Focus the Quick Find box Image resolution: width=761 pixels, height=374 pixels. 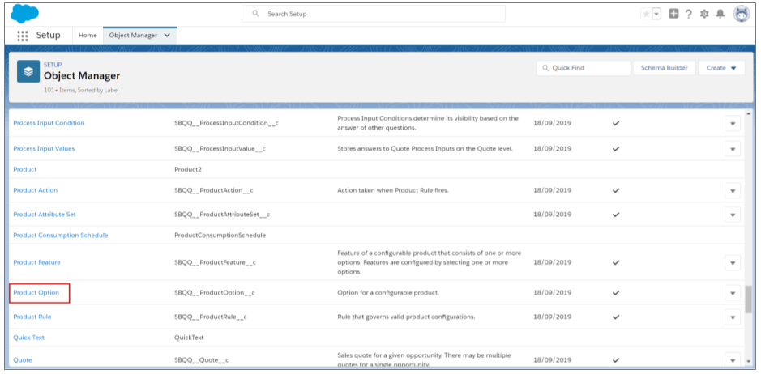[x=584, y=68]
